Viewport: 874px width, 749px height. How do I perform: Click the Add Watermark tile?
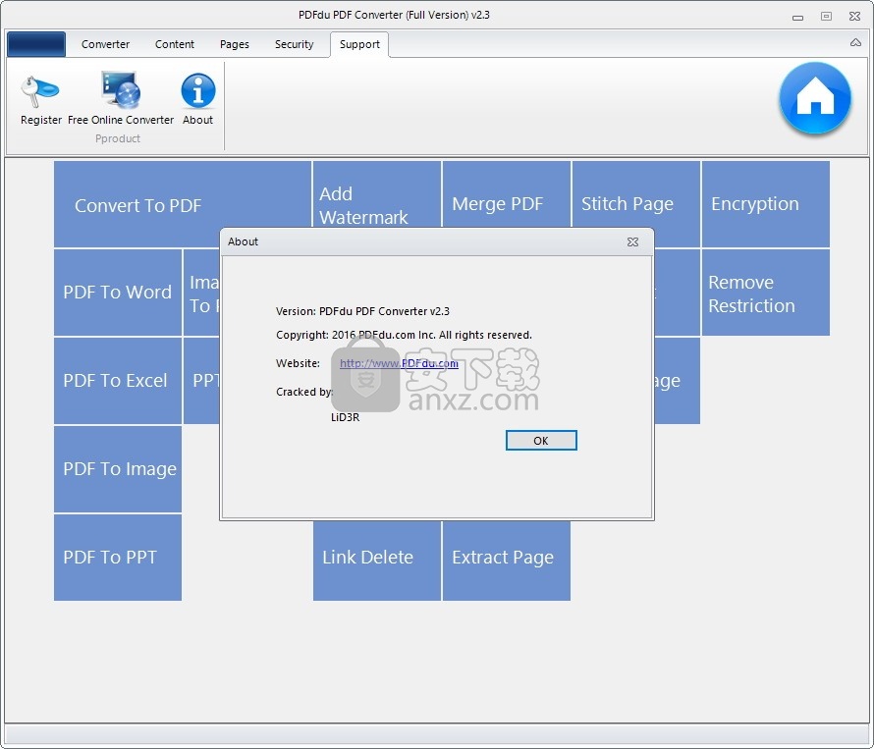(377, 194)
